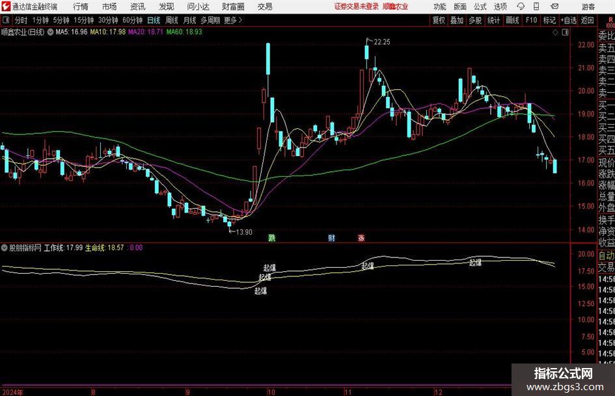Open the 资讯 menu
Viewport: 615px width, 396px height.
(x=138, y=7)
